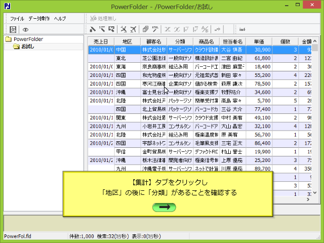324x243 pixels.
Task: Click the price cell 56,700
Action: (259, 135)
